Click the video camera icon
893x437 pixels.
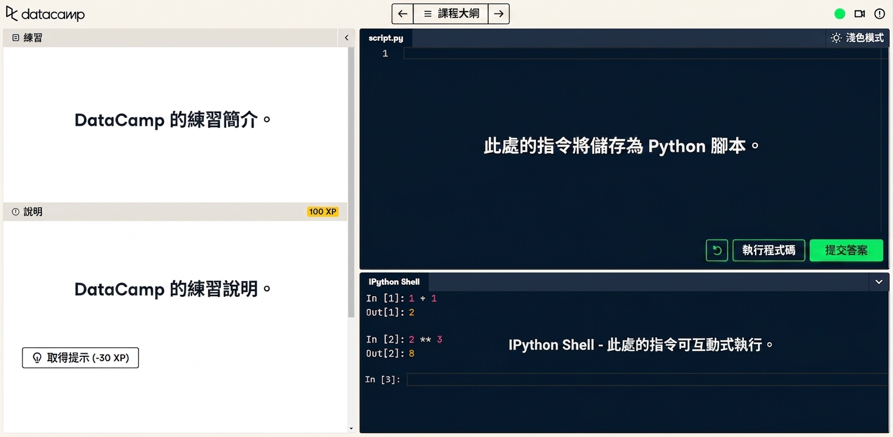coord(860,13)
